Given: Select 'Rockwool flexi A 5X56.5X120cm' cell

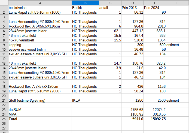Looking at the screenshot, I should coord(40,26).
